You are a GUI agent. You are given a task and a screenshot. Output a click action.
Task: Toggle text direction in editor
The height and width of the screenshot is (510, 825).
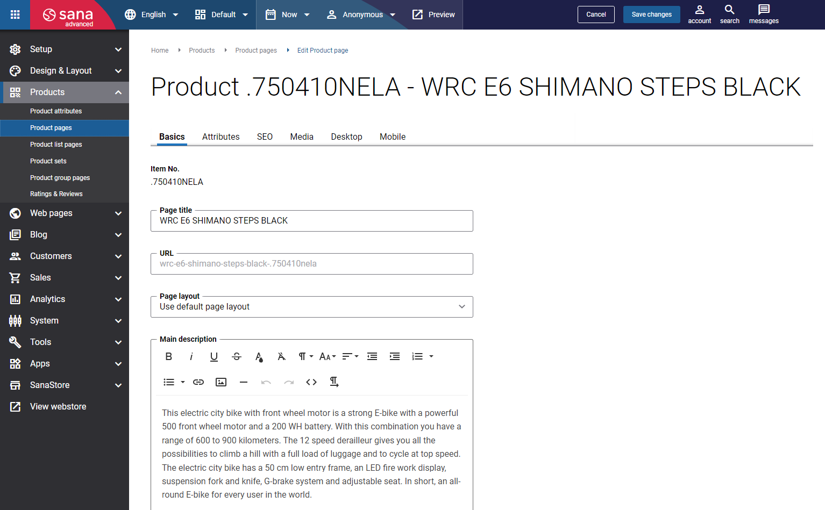click(334, 382)
